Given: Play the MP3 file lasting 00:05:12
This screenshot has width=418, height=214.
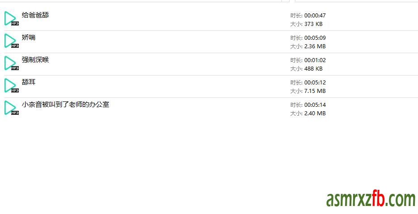Looking at the screenshot, I should point(12,85).
